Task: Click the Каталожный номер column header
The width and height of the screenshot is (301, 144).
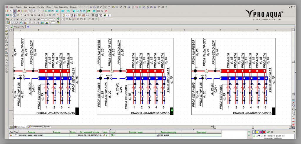Action: [90, 132]
